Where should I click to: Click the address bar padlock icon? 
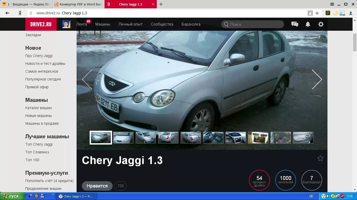(x=310, y=13)
